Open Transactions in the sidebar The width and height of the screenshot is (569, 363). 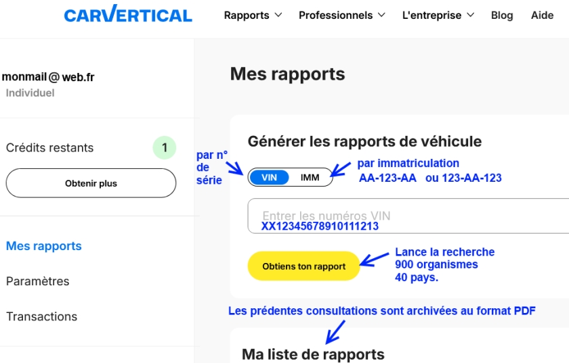pyautogui.click(x=42, y=316)
